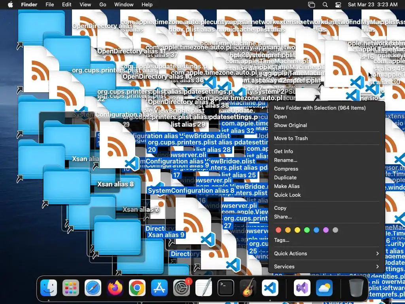405x304 pixels.
Task: Apply the purple tag color
Action: point(326,230)
